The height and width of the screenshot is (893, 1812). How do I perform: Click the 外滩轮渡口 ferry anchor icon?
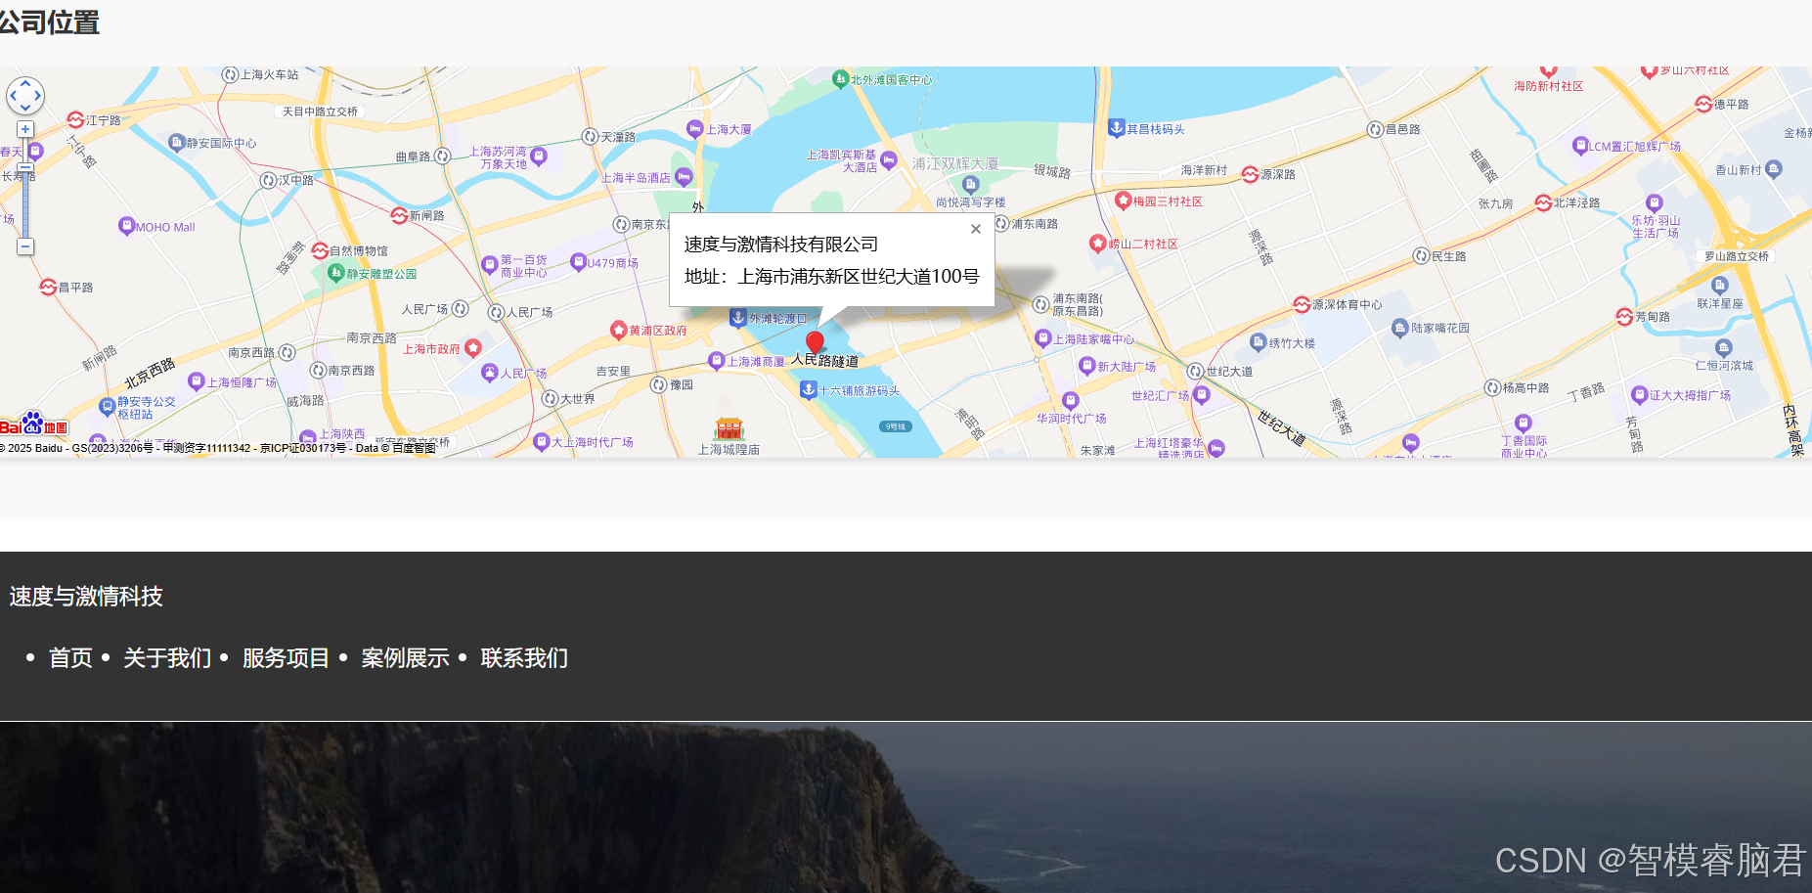[x=738, y=317]
